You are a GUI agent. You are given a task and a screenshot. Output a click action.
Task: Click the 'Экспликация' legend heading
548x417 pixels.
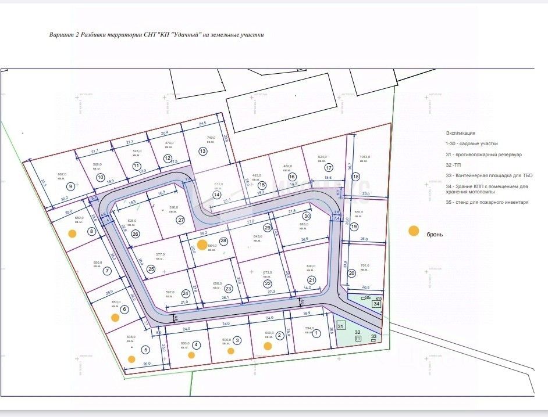(460, 133)
